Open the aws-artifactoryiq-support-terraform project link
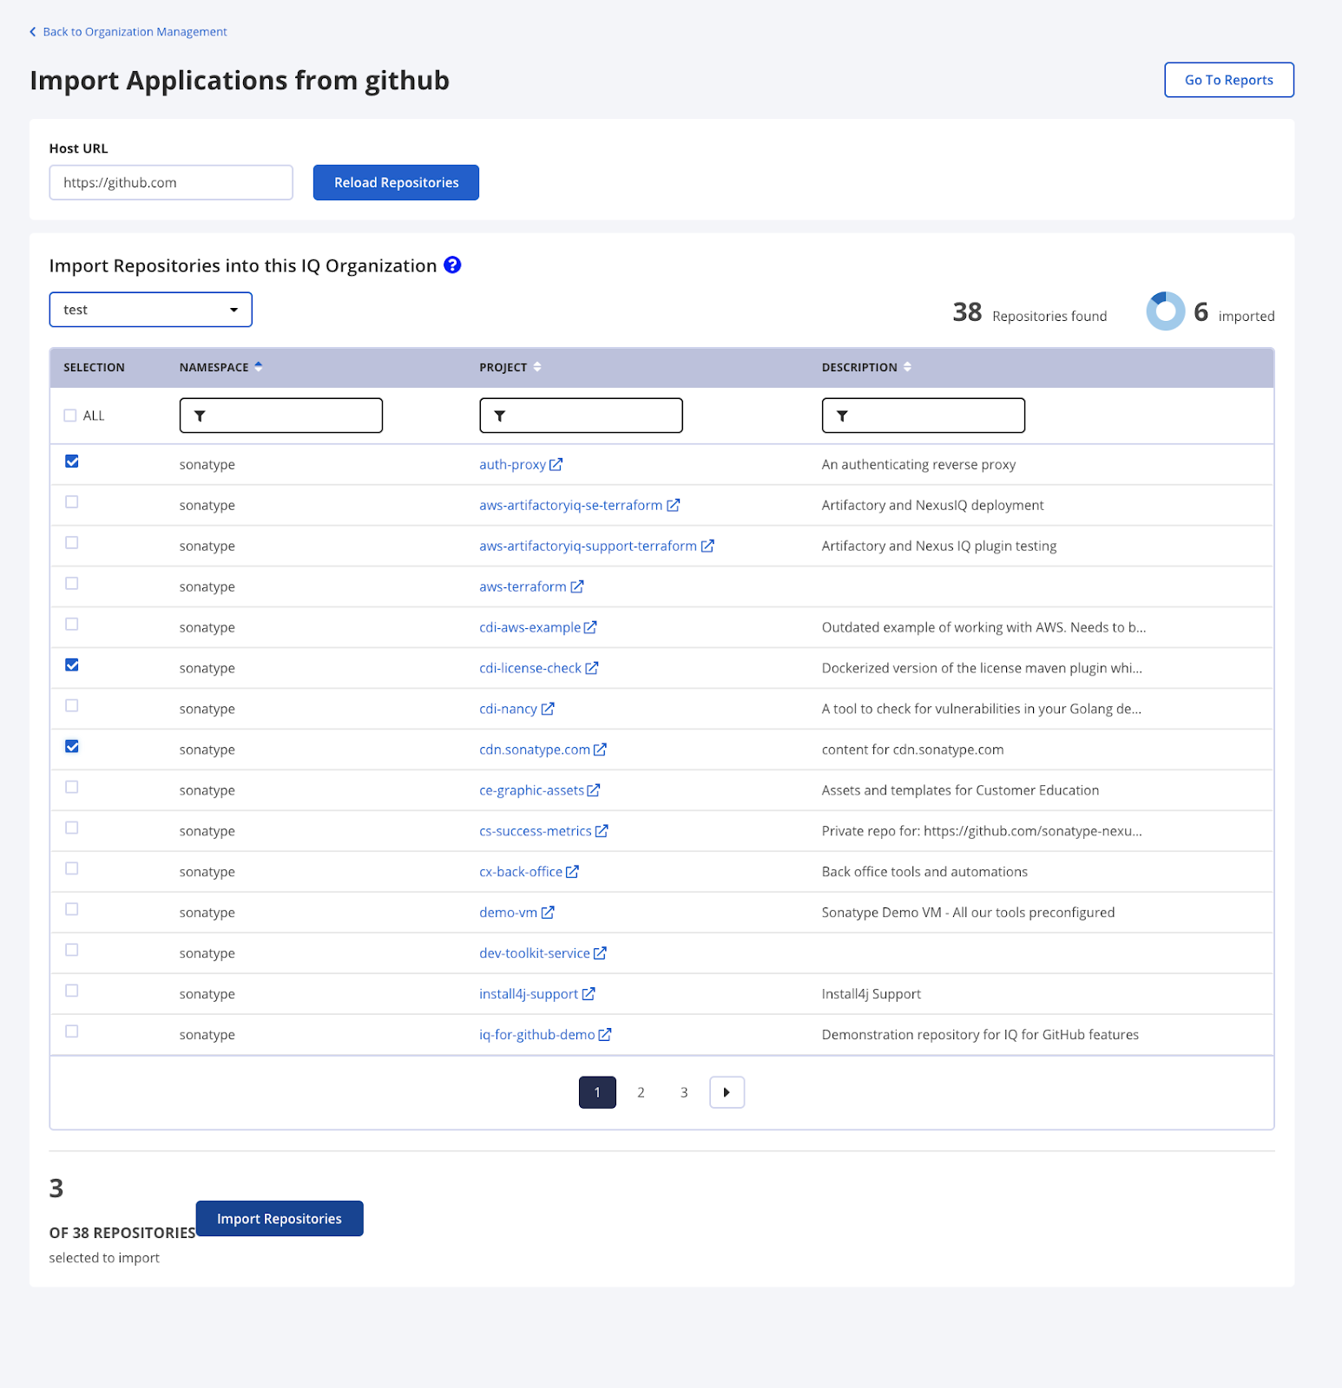The width and height of the screenshot is (1342, 1388). coord(588,546)
